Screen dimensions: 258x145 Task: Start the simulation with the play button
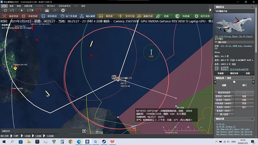[x=22, y=10]
